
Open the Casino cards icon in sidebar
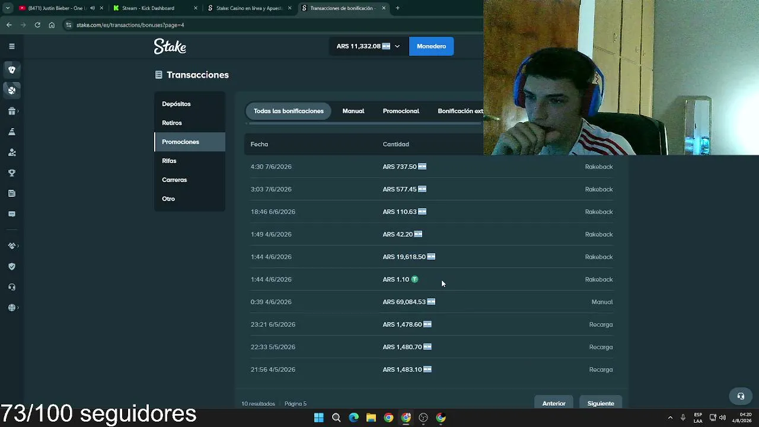[x=12, y=69]
